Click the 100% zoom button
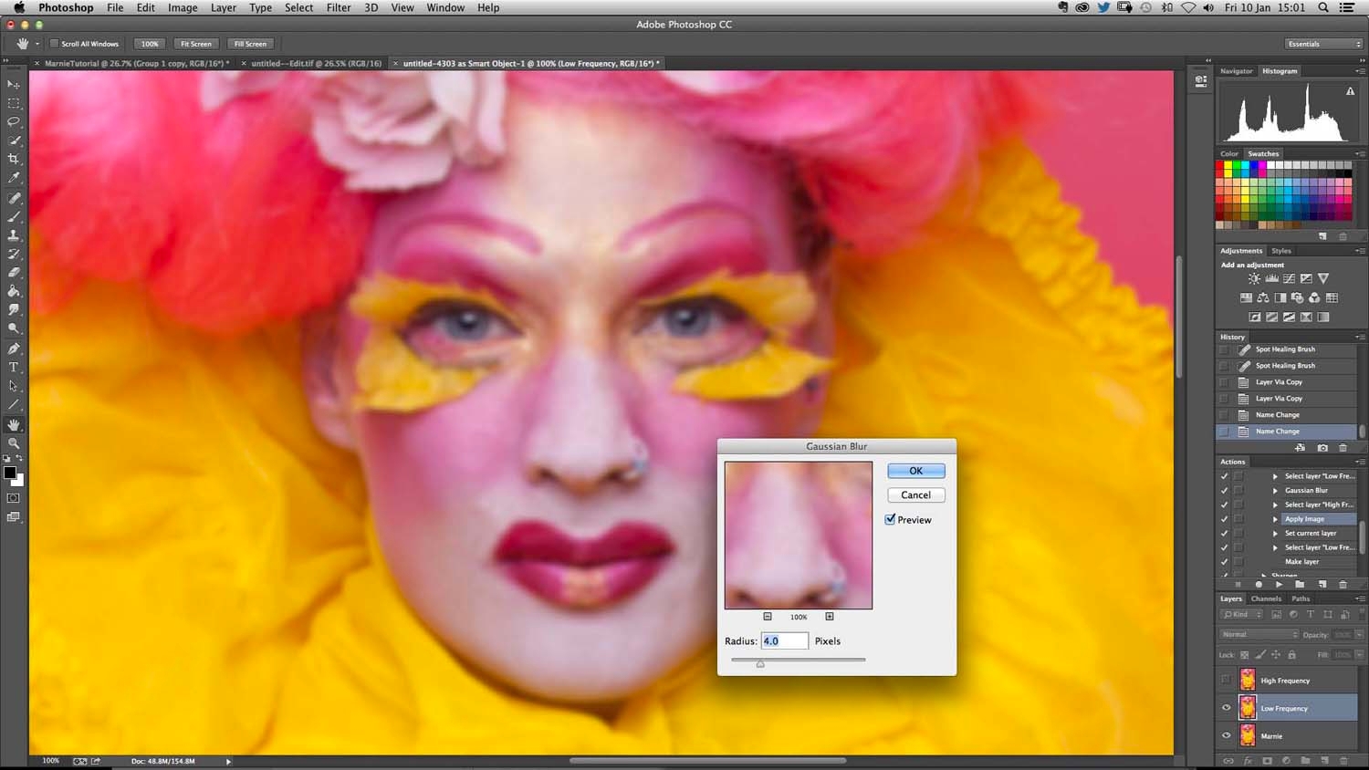 pyautogui.click(x=150, y=44)
